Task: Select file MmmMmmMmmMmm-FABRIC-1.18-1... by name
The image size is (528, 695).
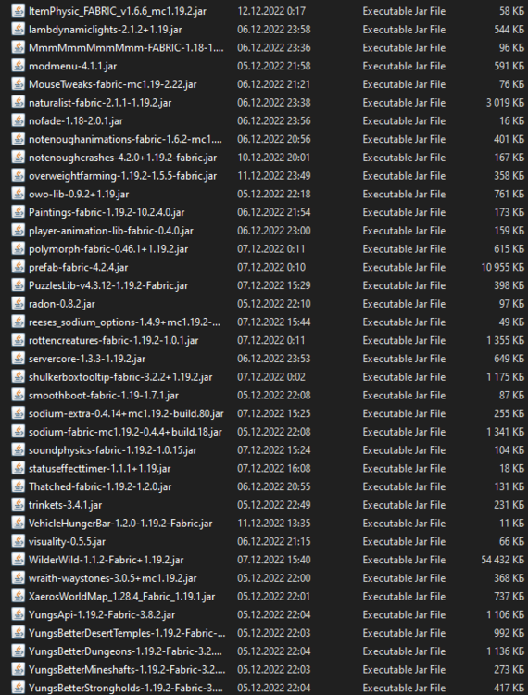Action: pyautogui.click(x=126, y=48)
